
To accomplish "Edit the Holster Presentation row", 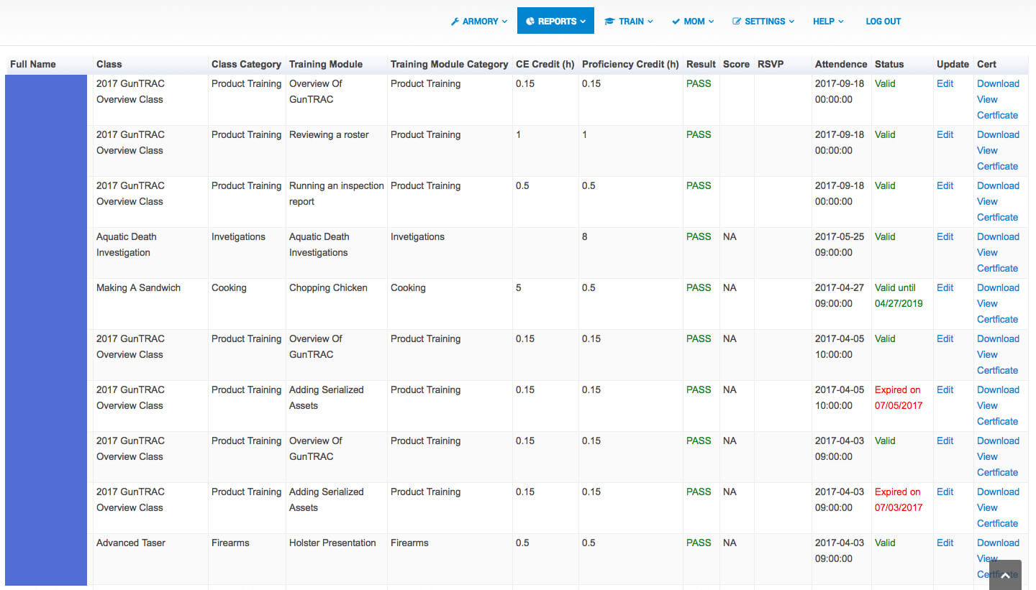I will click(x=945, y=543).
